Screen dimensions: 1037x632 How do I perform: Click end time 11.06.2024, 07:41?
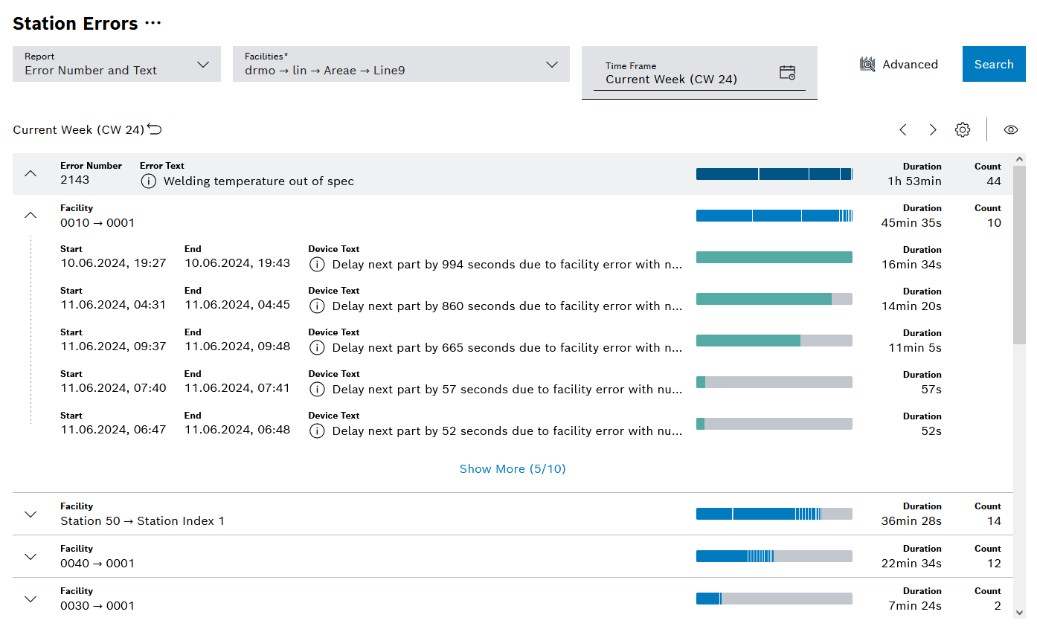coord(237,388)
